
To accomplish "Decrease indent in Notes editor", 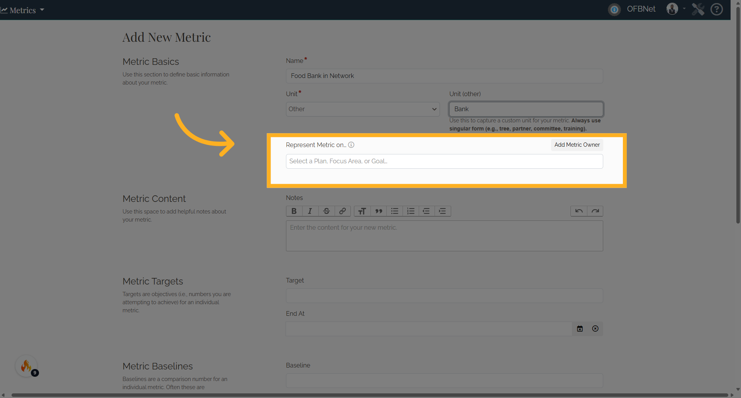I will click(x=426, y=211).
